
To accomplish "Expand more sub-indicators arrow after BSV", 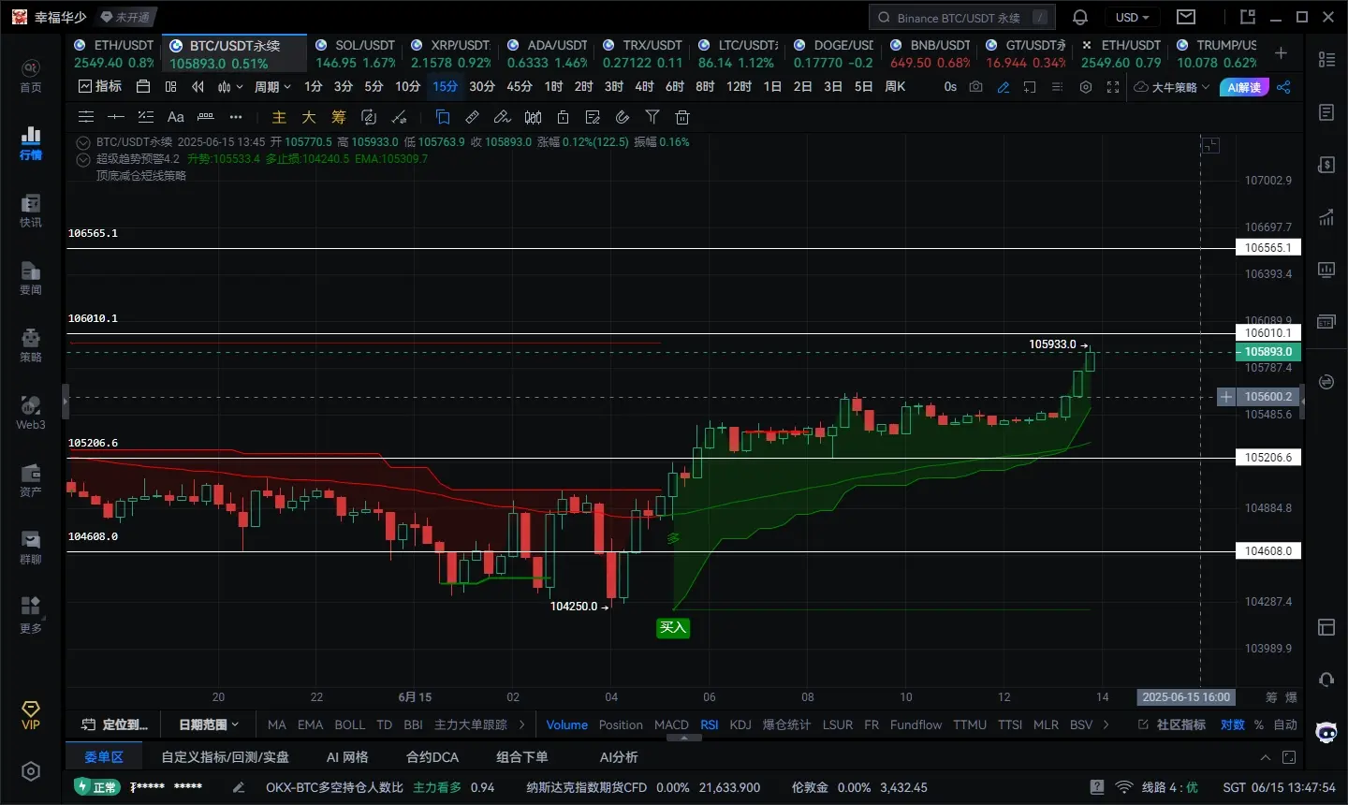I will pos(1106,724).
